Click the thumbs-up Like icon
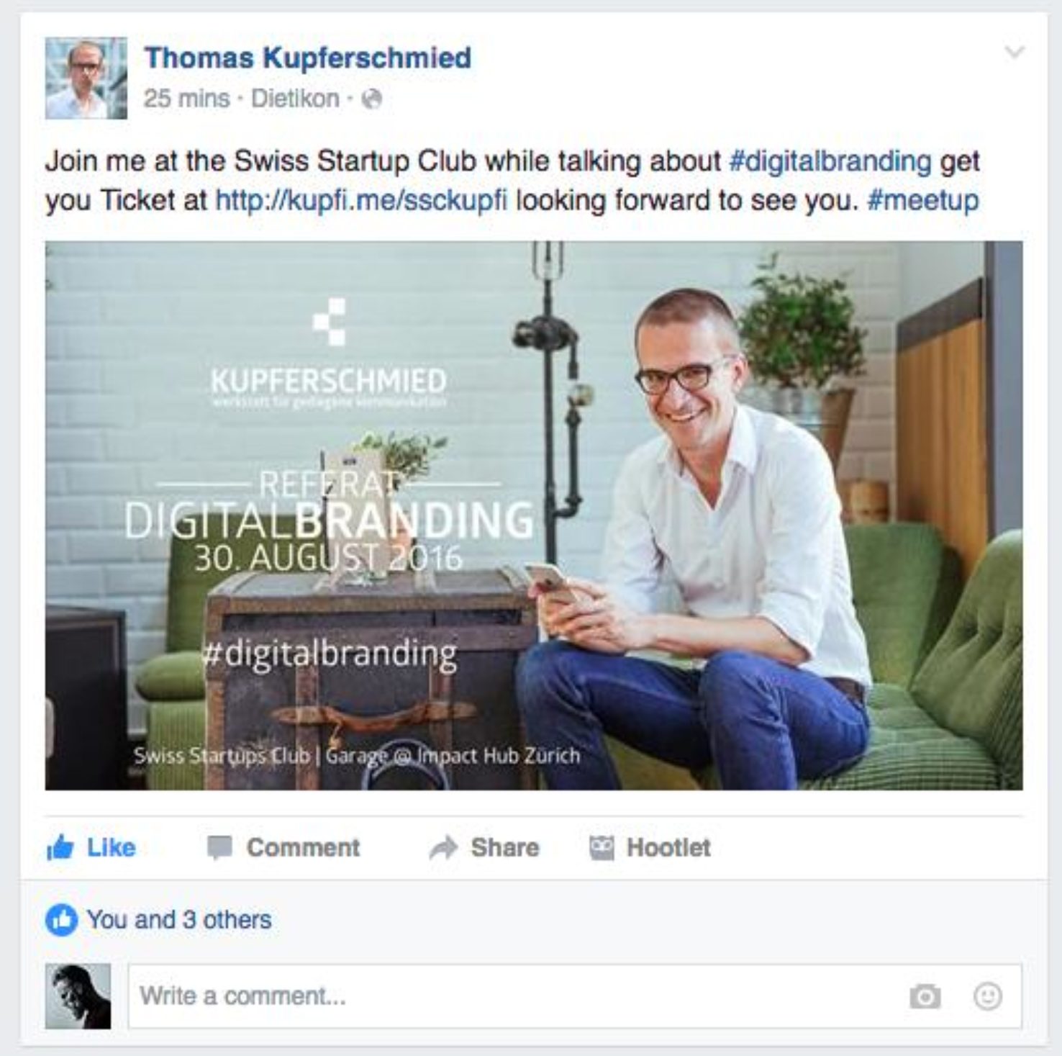1062x1056 pixels. point(60,847)
